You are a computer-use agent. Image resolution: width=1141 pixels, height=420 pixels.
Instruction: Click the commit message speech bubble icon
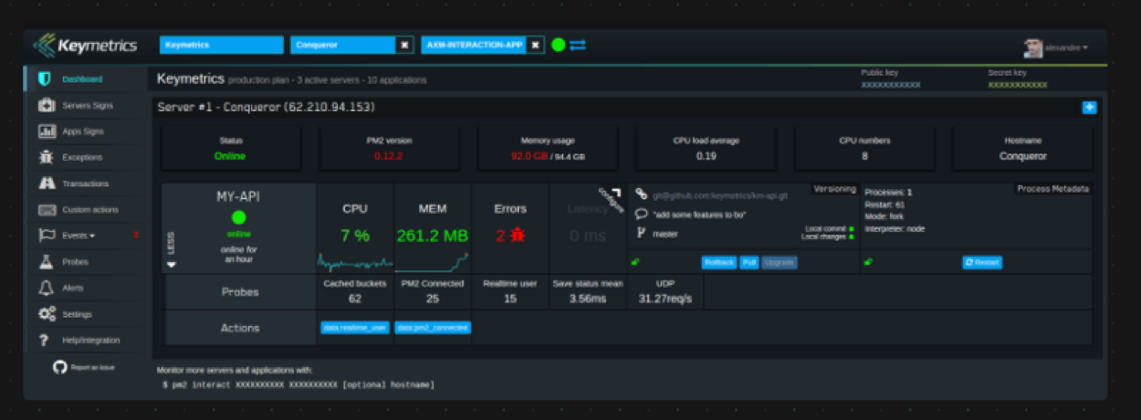point(642,214)
